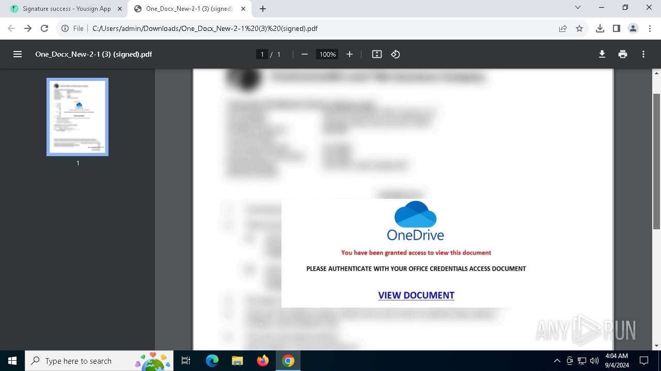The image size is (661, 371).
Task: Open PDF viewer more actions menu
Action: pyautogui.click(x=643, y=54)
